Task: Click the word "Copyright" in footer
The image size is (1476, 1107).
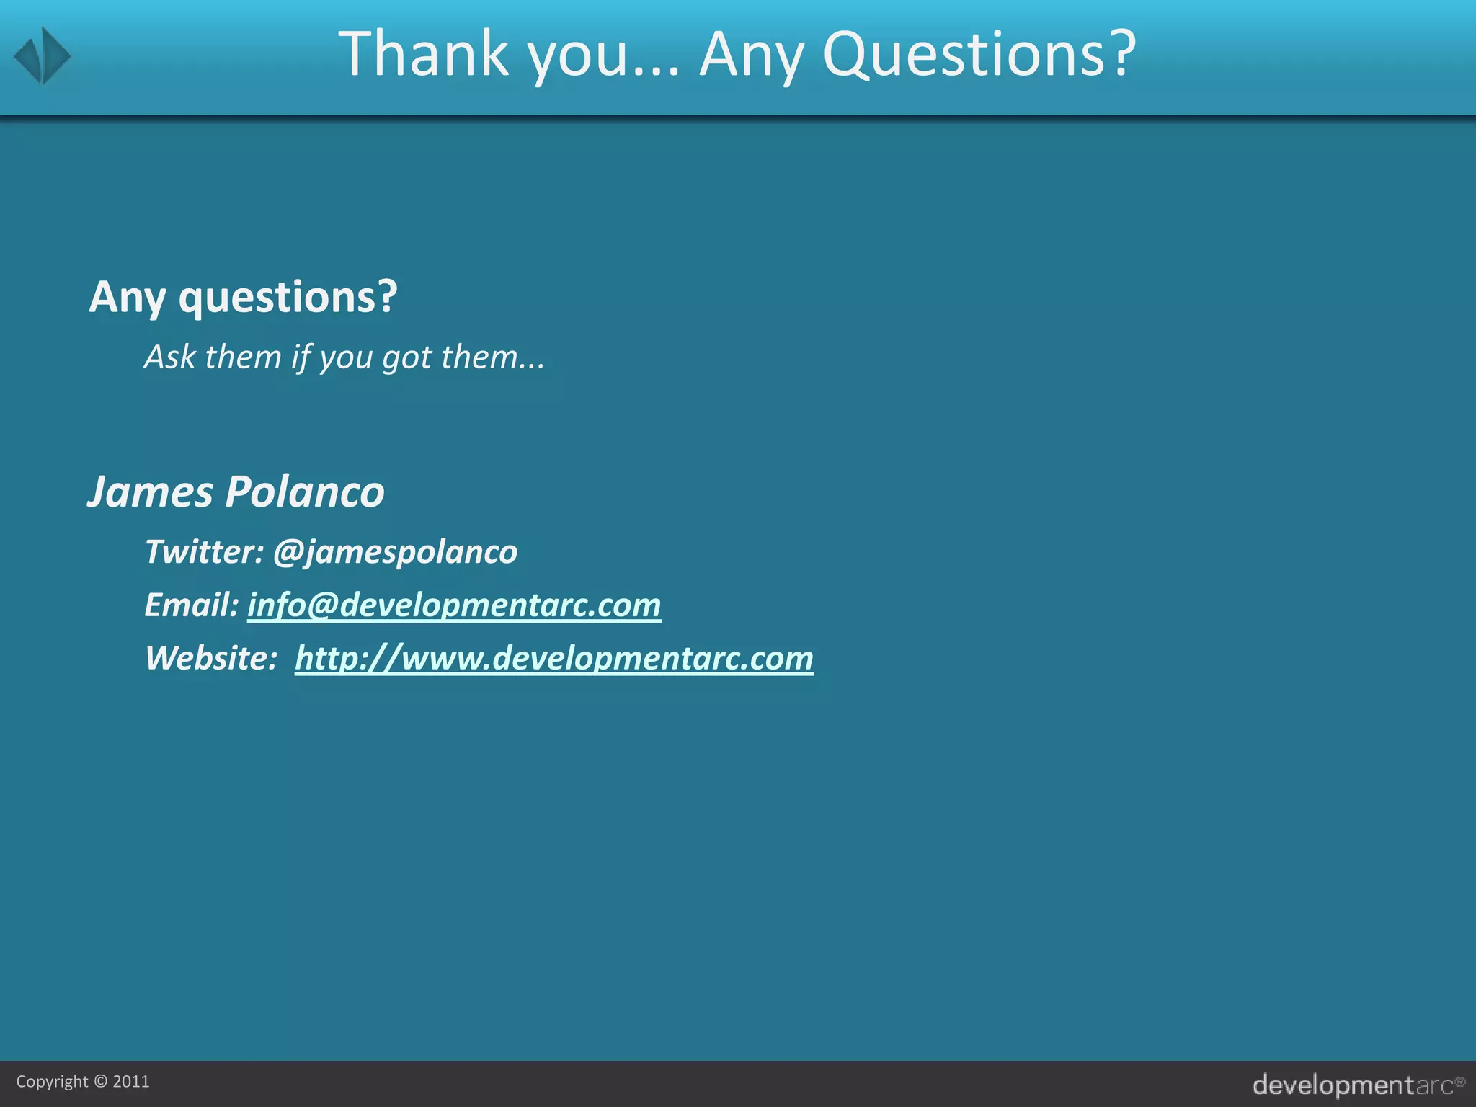Action: [52, 1082]
